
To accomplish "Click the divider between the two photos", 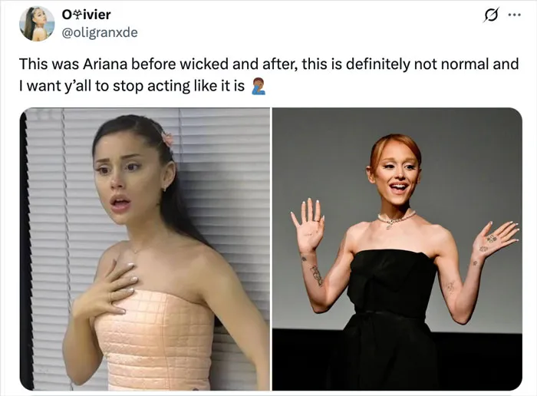I will pos(272,249).
